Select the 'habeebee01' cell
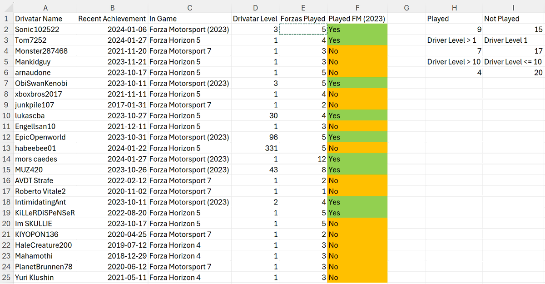 click(x=45, y=148)
